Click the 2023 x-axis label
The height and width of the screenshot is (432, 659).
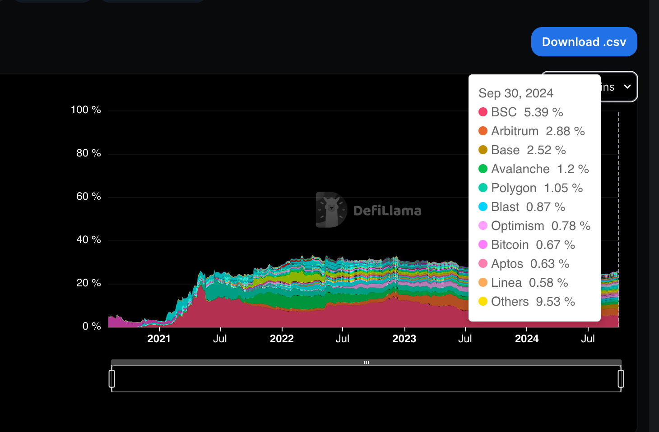click(x=404, y=339)
